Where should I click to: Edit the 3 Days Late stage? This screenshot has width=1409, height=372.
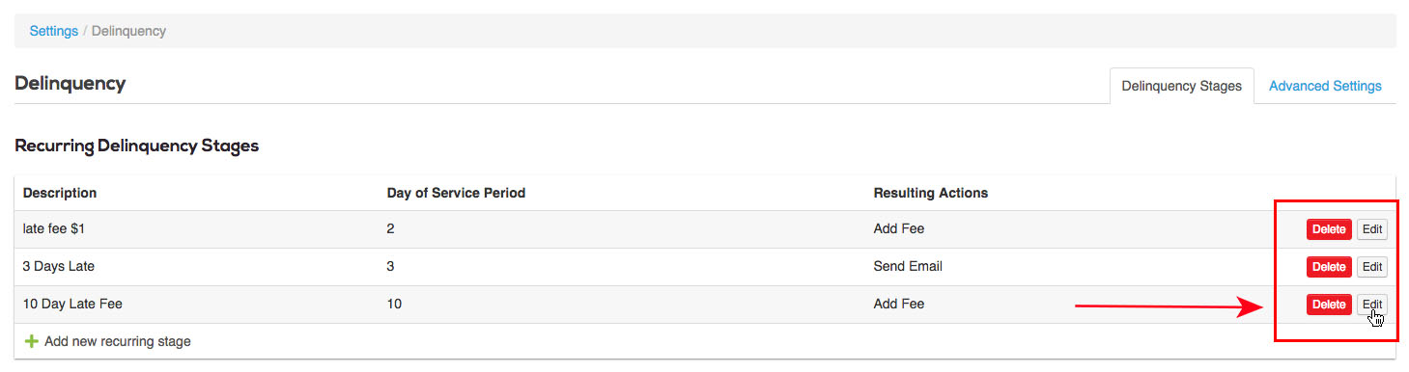[x=1372, y=267]
